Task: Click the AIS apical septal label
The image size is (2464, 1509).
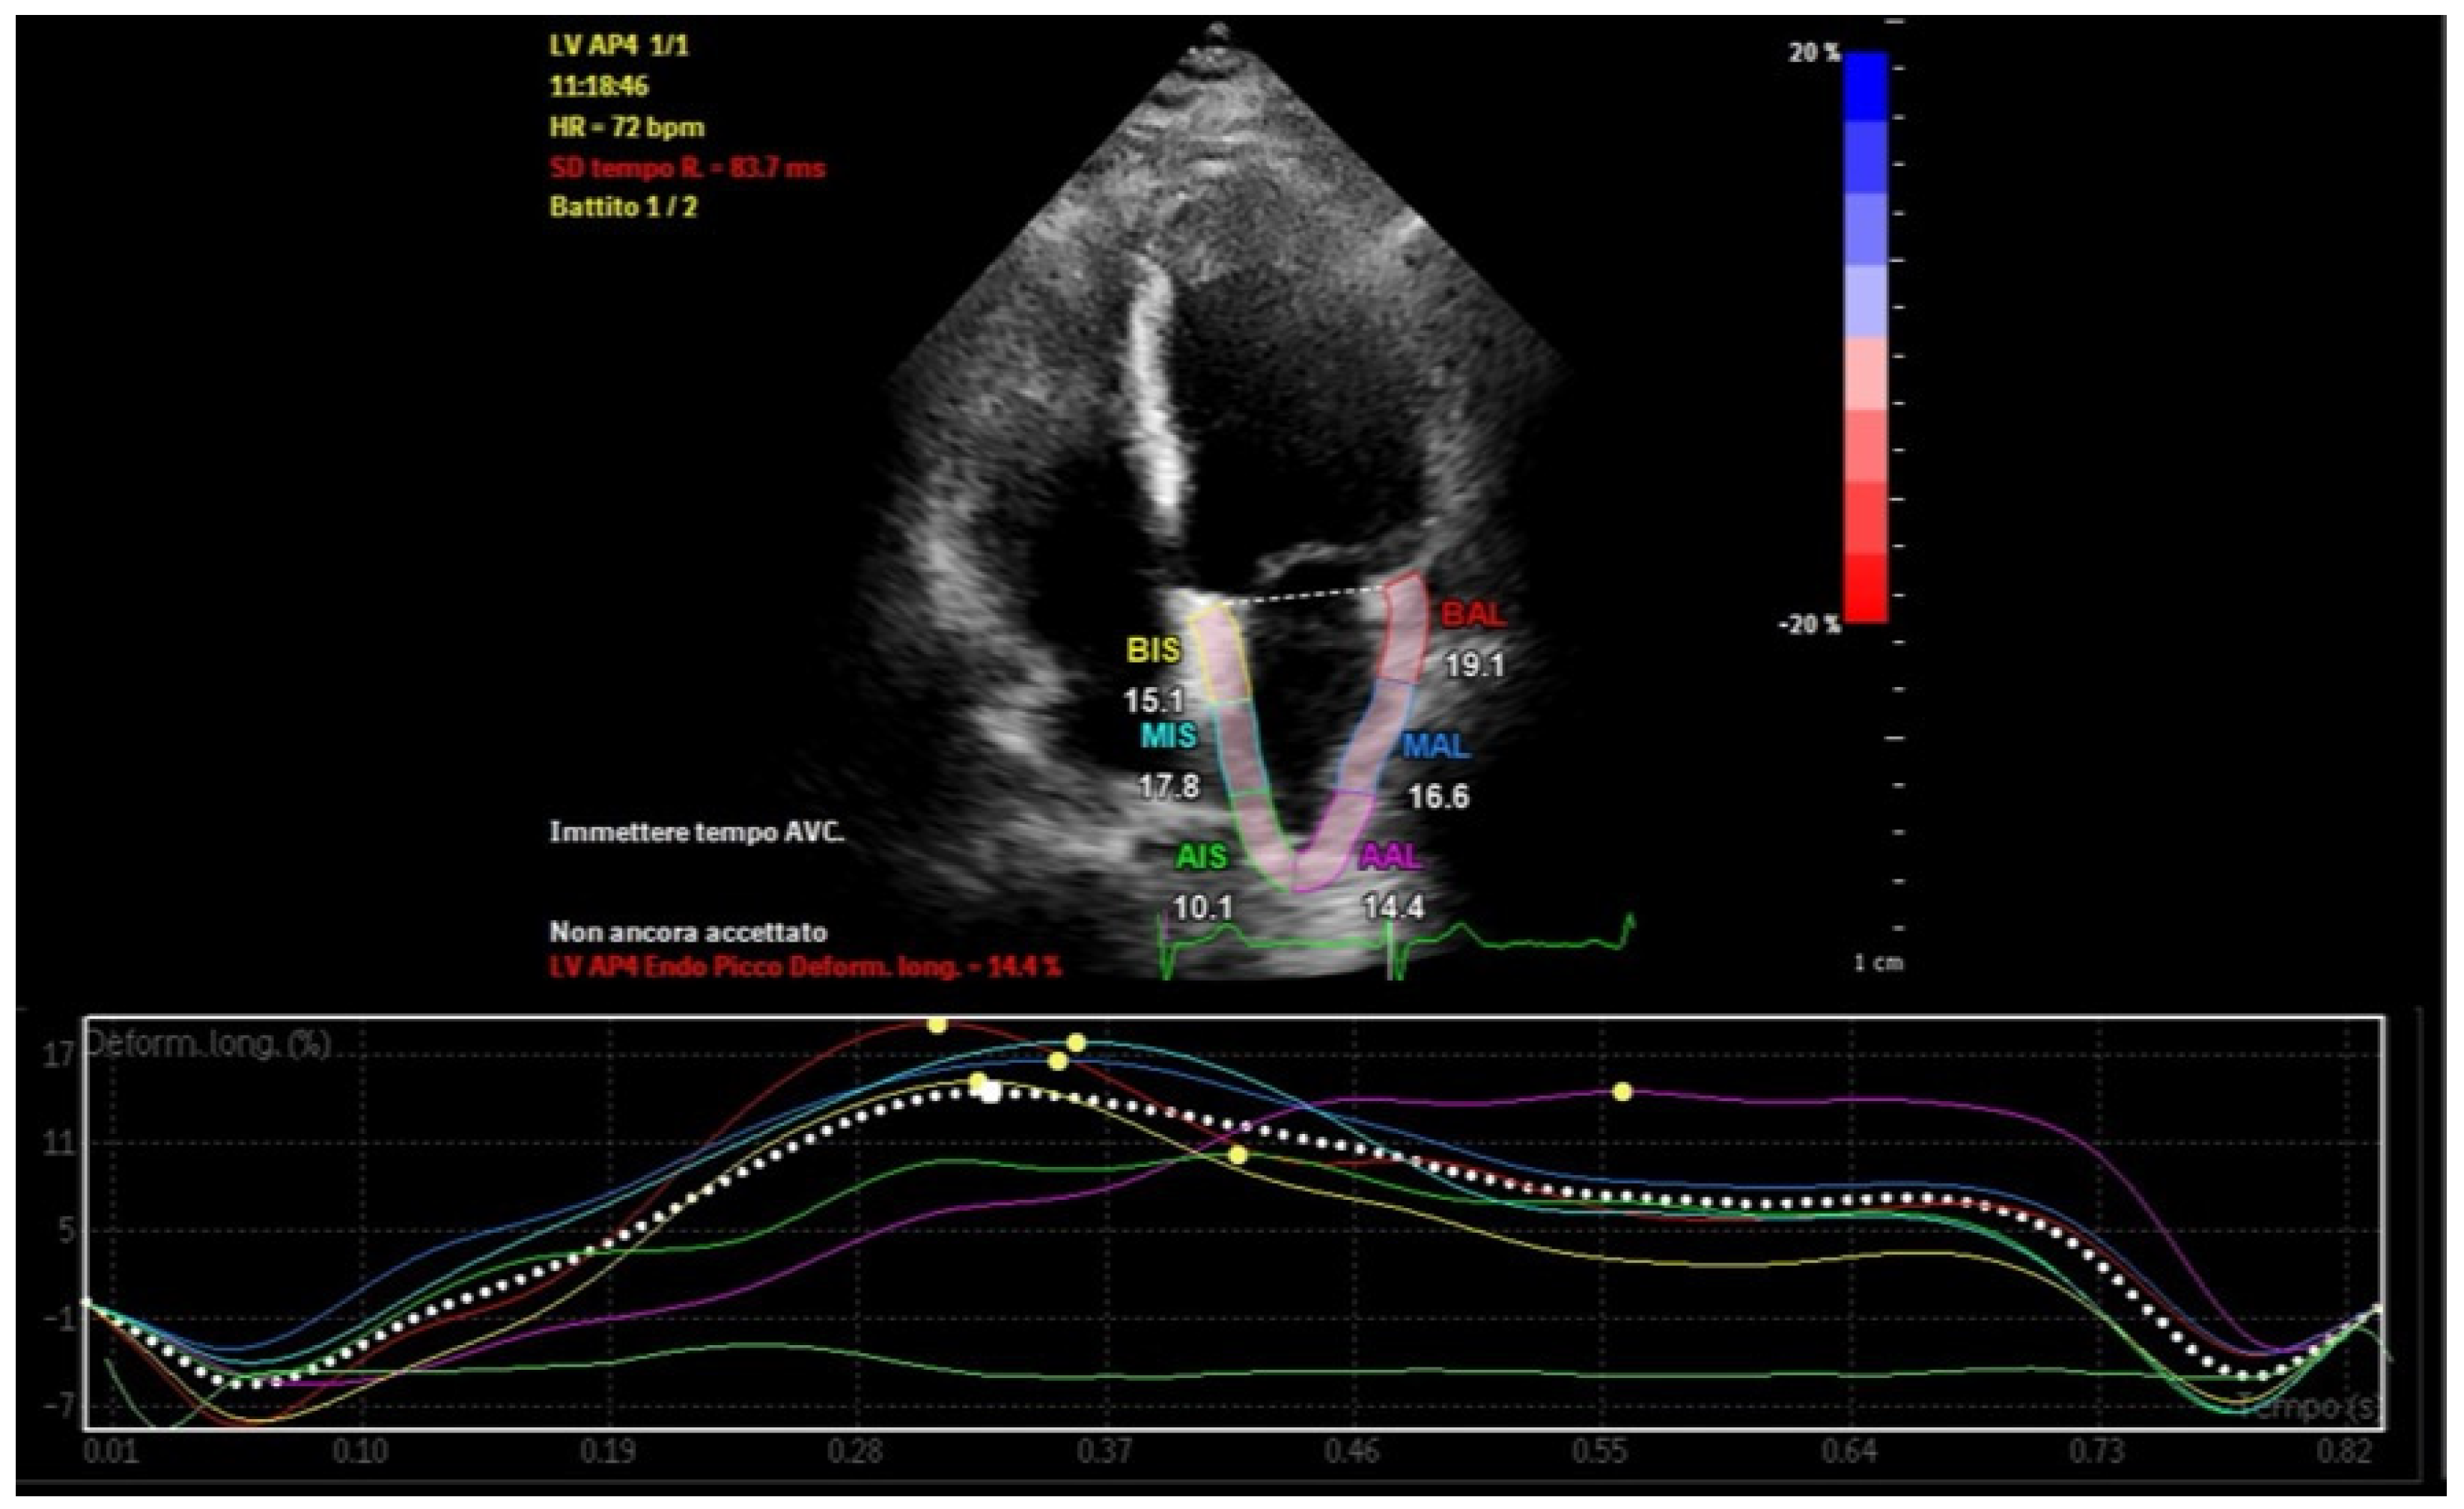Action: coord(1201,857)
